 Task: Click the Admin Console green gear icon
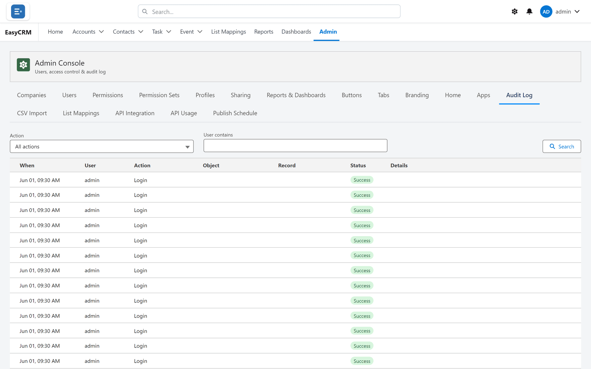[24, 65]
